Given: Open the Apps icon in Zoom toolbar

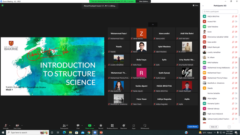Looking at the screenshot, I should pos(133,126).
